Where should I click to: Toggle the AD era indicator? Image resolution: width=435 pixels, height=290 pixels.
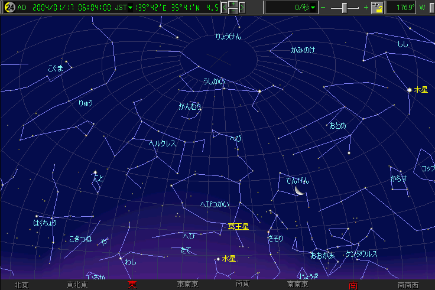[22, 8]
